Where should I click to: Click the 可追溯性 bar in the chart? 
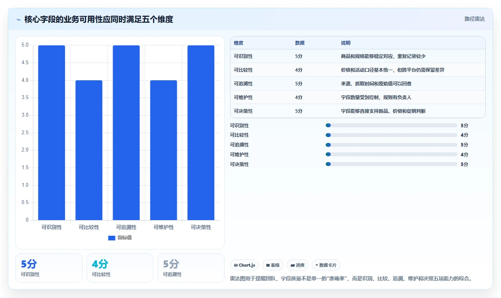tap(126, 133)
